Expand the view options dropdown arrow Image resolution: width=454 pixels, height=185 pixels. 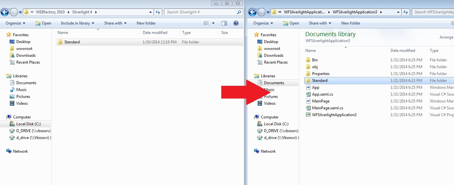tap(213, 23)
